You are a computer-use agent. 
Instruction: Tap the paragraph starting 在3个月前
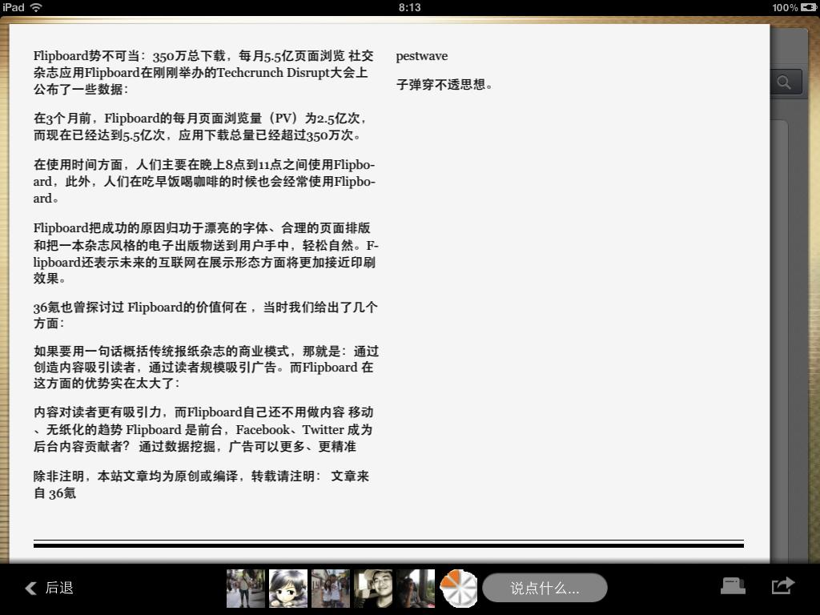tap(200, 127)
